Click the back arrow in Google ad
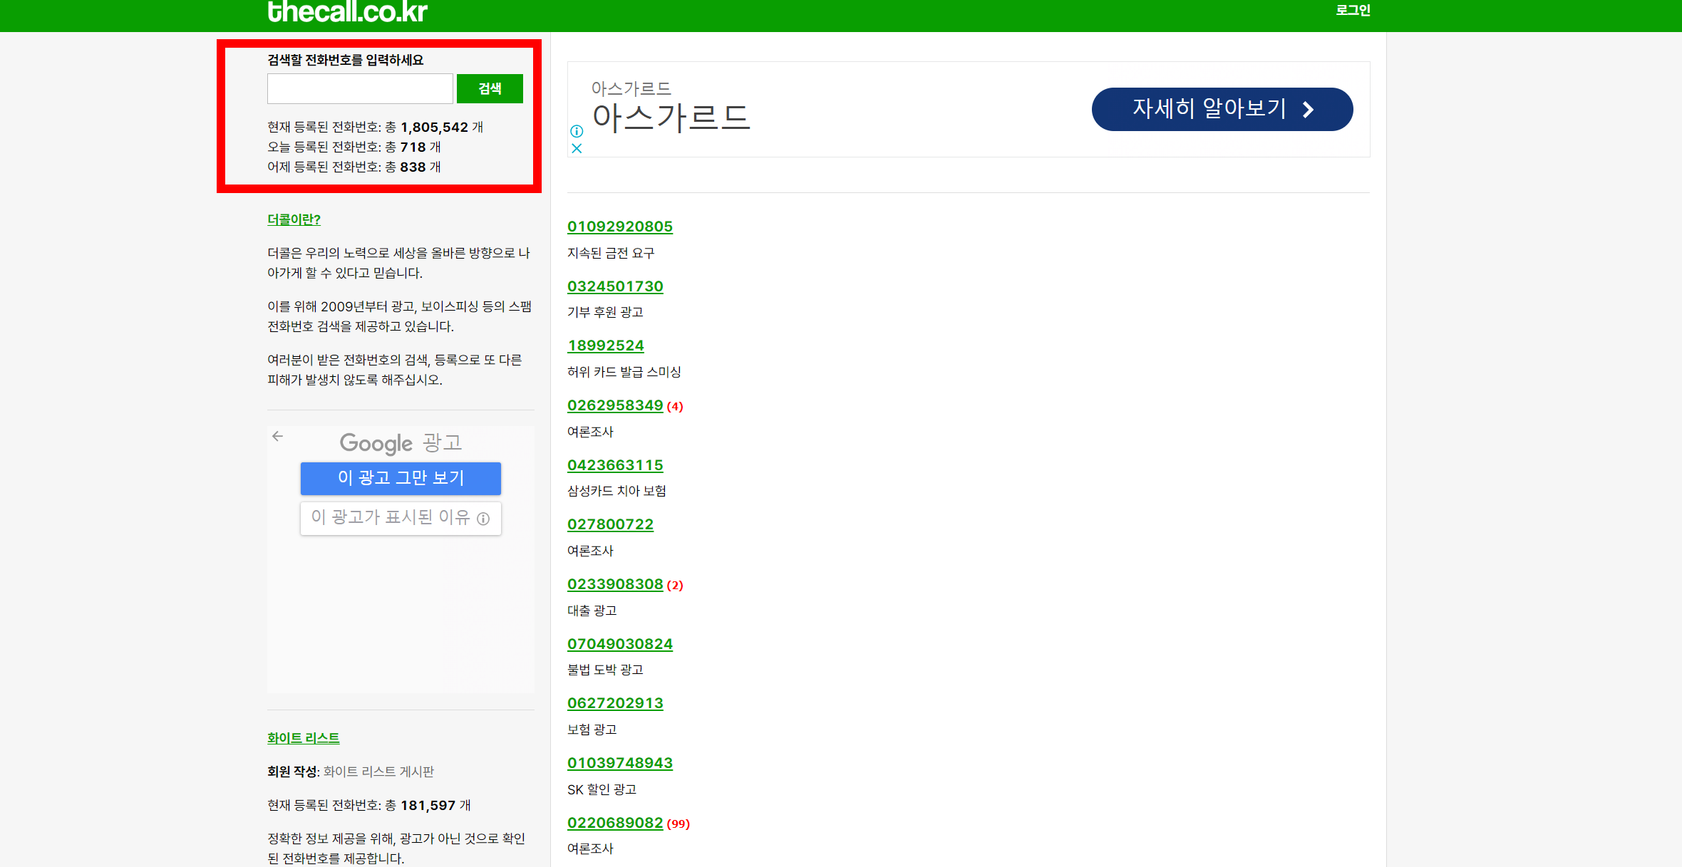Image resolution: width=1682 pixels, height=867 pixels. click(x=278, y=436)
